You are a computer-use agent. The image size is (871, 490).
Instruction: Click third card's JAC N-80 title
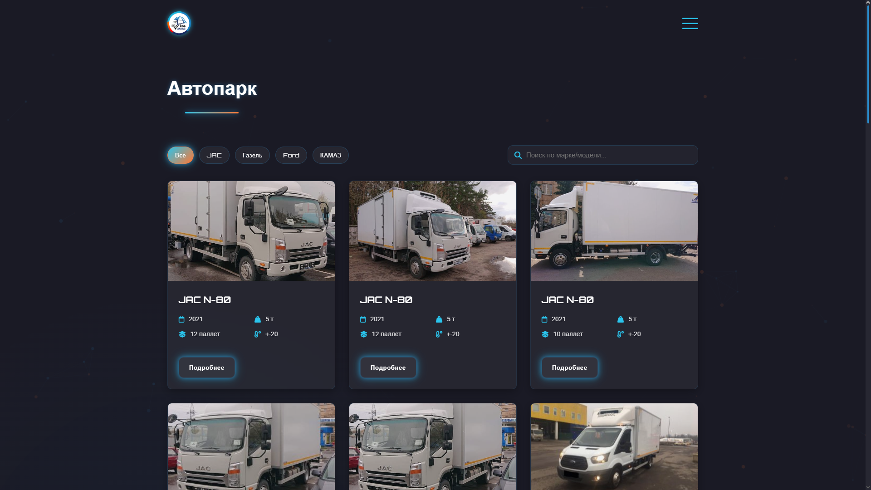click(x=568, y=300)
